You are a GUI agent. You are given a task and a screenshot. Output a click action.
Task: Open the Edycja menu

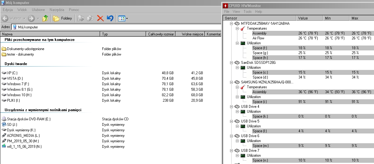[x=8, y=10]
